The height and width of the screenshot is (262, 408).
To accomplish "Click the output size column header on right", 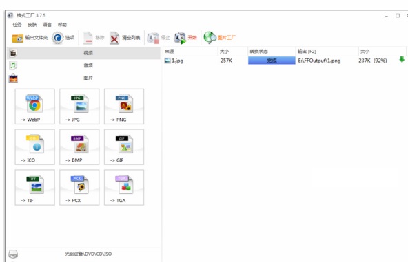I will point(382,52).
